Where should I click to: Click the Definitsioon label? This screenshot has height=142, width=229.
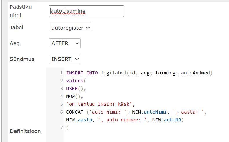[25, 131]
